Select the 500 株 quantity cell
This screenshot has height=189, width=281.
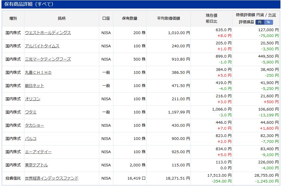pyautogui.click(x=139, y=59)
